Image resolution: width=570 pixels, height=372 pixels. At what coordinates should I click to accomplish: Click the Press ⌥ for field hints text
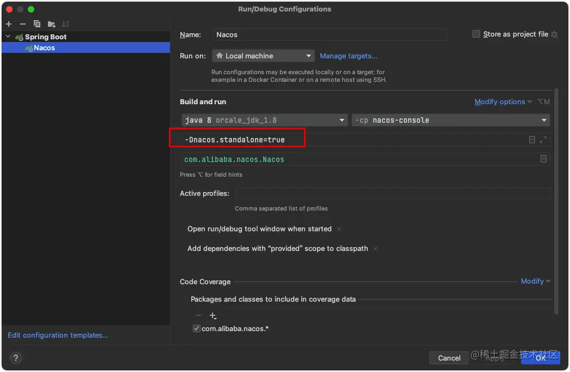click(x=211, y=175)
